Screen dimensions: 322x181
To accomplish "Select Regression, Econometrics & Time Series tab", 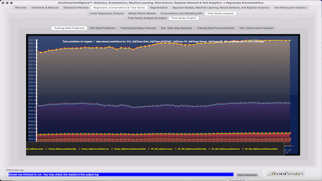I will point(119,8).
